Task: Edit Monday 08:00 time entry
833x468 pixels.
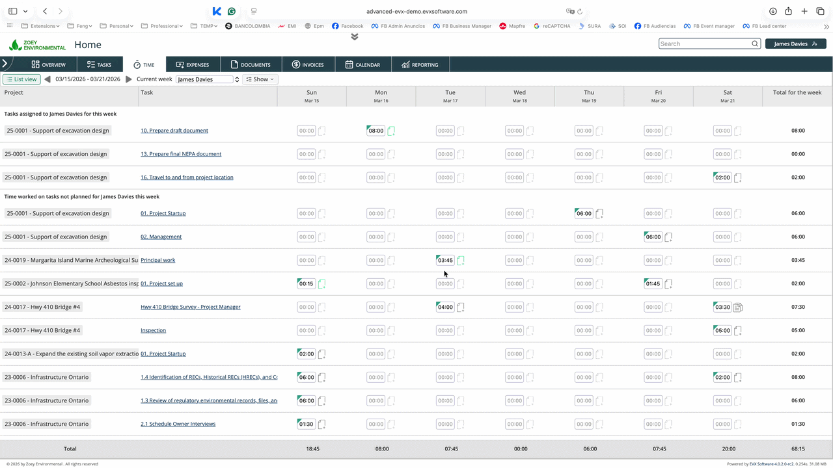Action: 376,131
